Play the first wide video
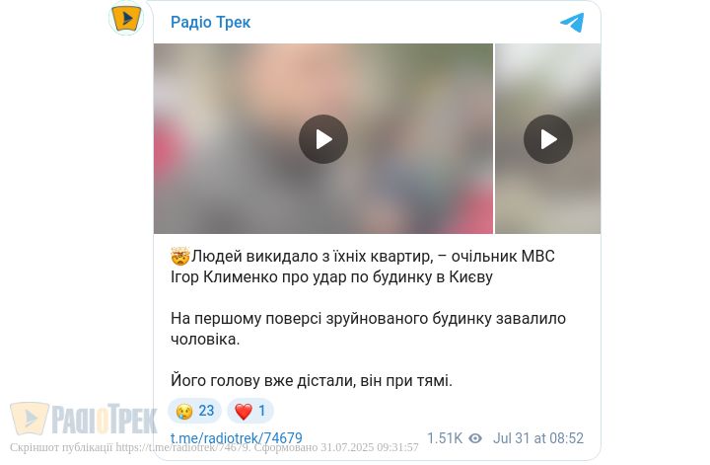Image resolution: width=710 pixels, height=465 pixels. coord(323,139)
